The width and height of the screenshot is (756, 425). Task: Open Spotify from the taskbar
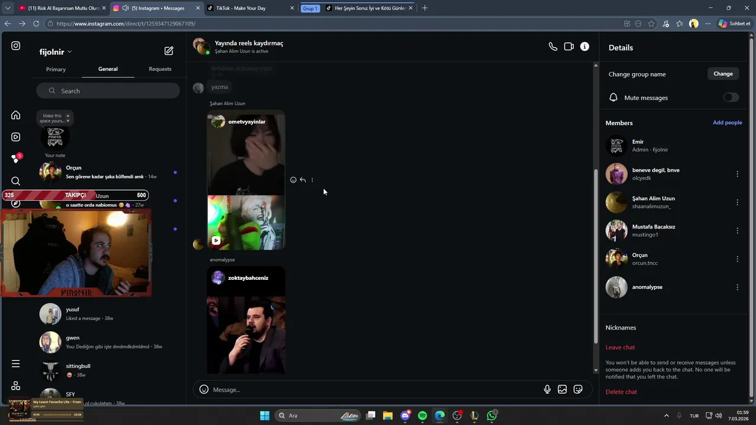tap(422, 416)
